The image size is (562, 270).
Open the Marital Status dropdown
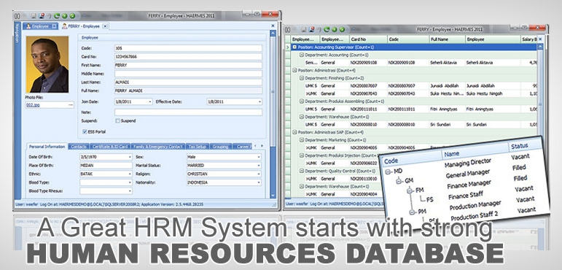point(259,166)
